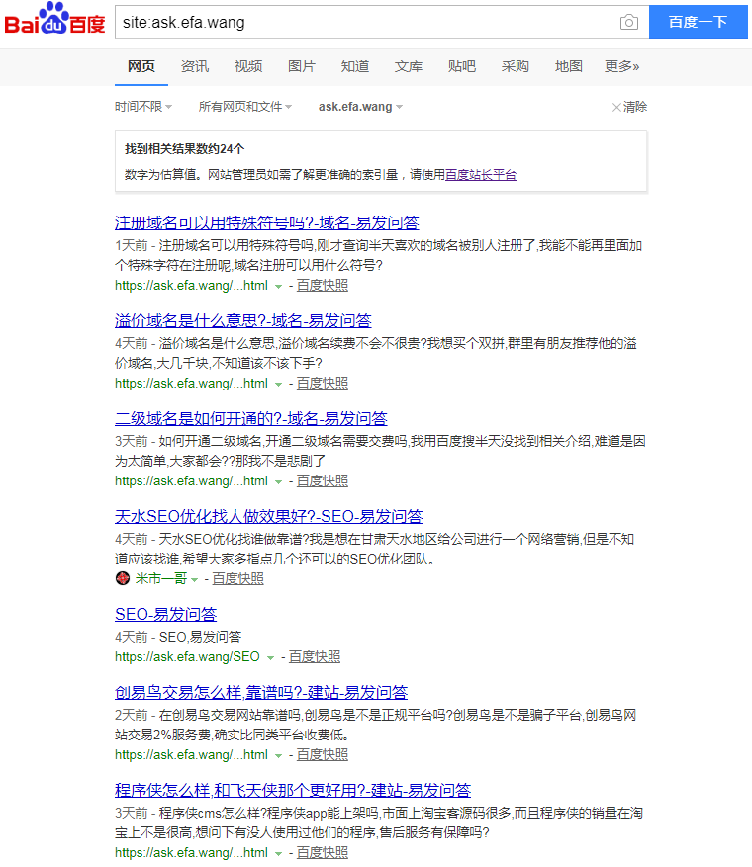This screenshot has width=752, height=867.
Task: Open result 天水SEO优化找人做效果好
Action: [x=268, y=516]
